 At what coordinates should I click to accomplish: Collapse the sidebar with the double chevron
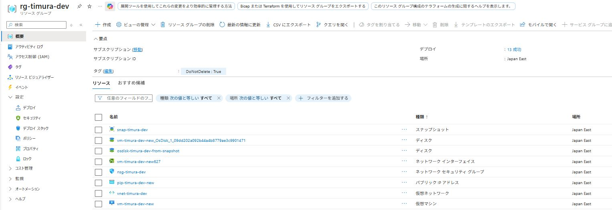click(81, 25)
